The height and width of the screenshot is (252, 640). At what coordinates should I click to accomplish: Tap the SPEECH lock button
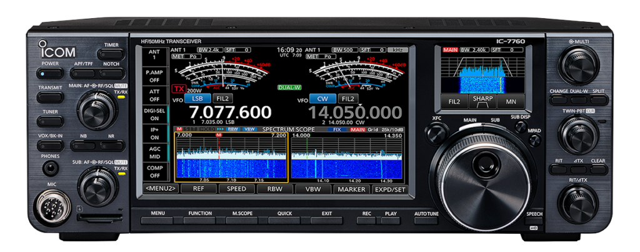pyautogui.click(x=534, y=222)
